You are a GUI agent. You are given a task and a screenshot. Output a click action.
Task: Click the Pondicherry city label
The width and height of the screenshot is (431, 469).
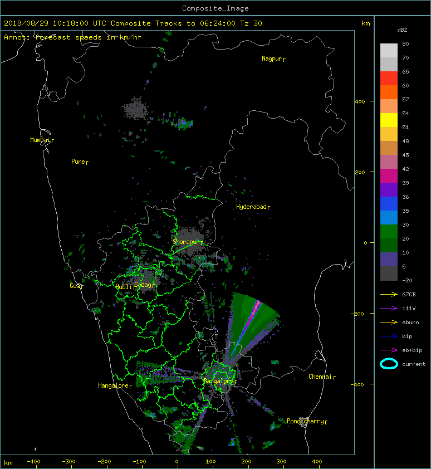coord(305,421)
